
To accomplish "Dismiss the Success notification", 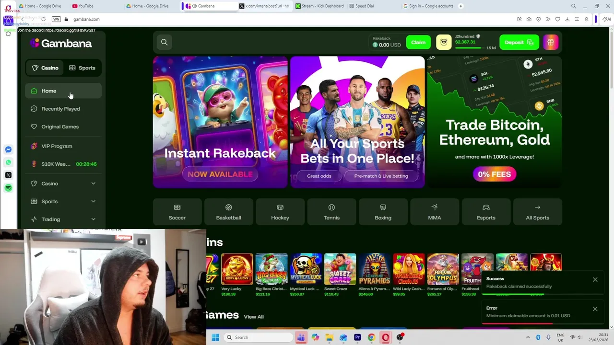I will pyautogui.click(x=595, y=279).
